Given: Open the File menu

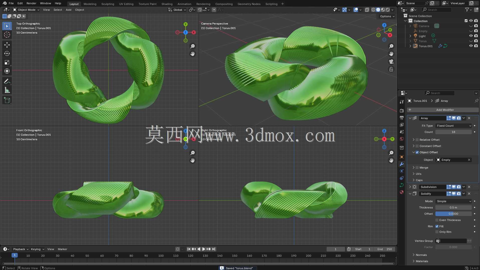Looking at the screenshot, I should [x=11, y=3].
